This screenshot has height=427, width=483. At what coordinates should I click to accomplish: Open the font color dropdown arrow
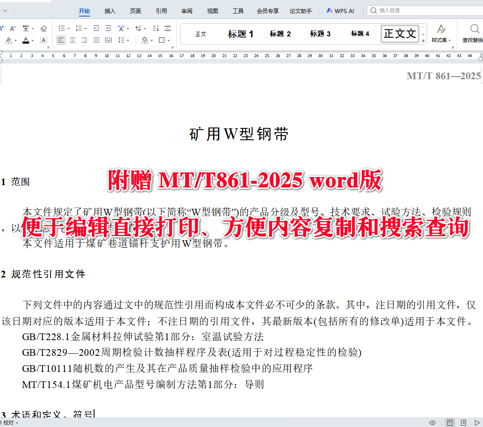[x=33, y=40]
